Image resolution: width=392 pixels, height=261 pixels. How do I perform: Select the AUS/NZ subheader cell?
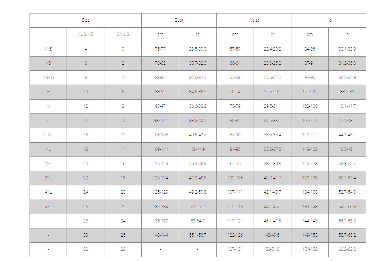(x=86, y=34)
